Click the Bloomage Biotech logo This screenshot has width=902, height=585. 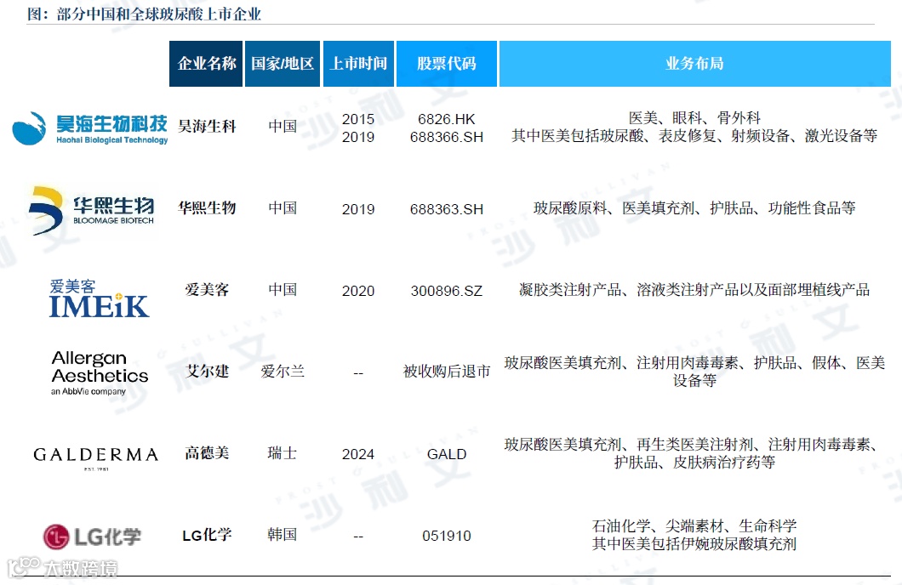[92, 210]
